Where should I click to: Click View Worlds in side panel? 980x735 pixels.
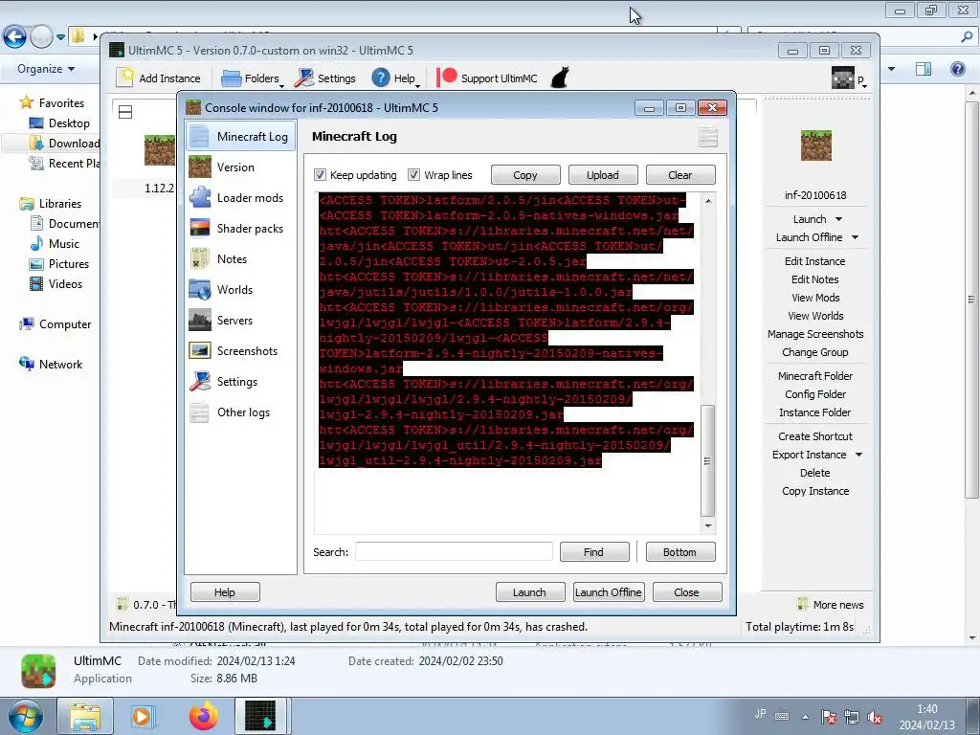click(815, 316)
